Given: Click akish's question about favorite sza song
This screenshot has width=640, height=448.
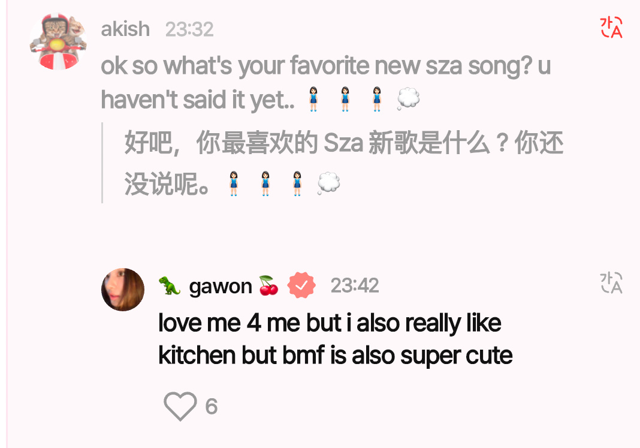Looking at the screenshot, I should [326, 82].
